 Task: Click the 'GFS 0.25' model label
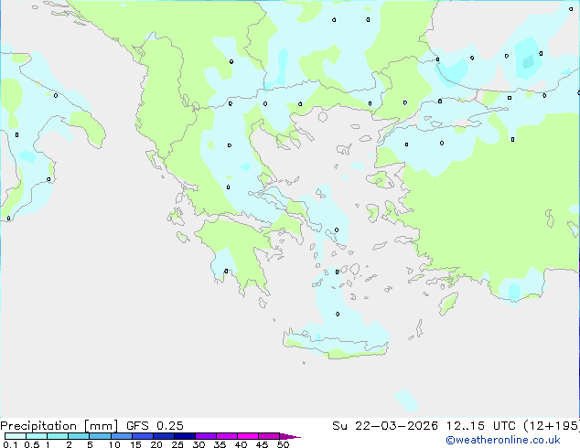155,426
